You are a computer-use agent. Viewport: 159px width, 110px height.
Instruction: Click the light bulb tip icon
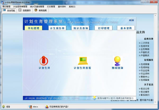pyautogui.click(x=95, y=98)
